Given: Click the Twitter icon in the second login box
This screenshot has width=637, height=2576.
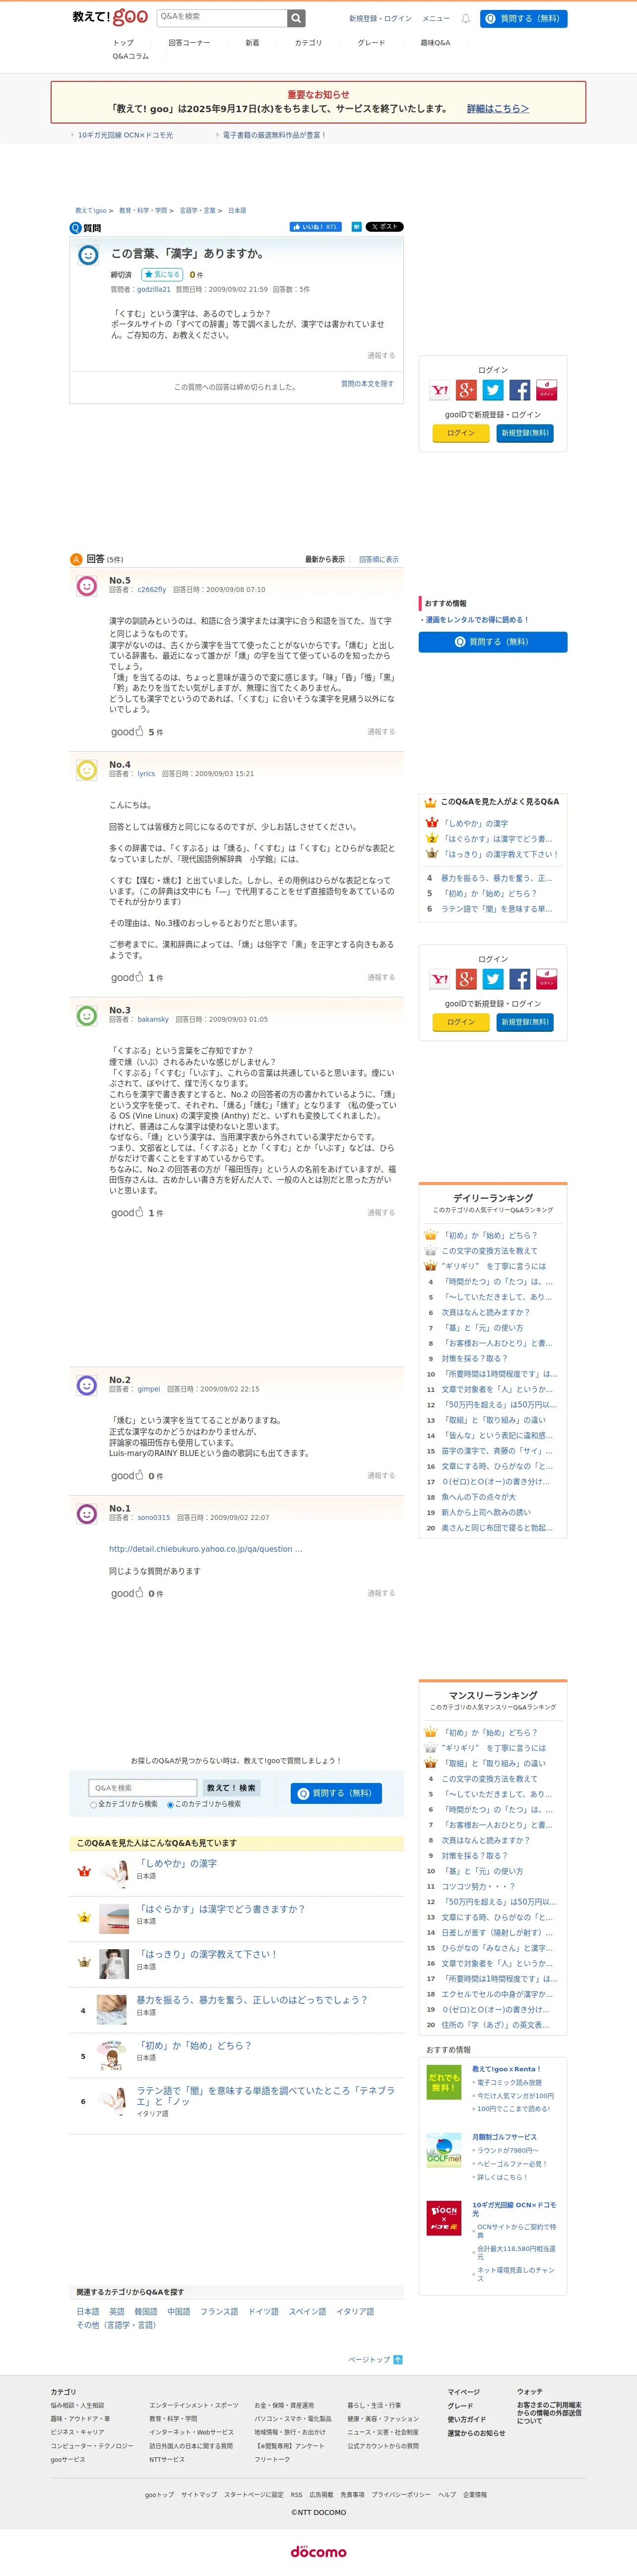Looking at the screenshot, I should 493,980.
